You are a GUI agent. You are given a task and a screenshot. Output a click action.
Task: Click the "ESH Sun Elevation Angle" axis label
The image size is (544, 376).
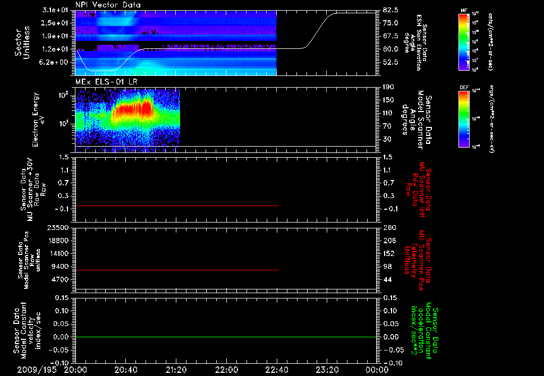pyautogui.click(x=415, y=42)
